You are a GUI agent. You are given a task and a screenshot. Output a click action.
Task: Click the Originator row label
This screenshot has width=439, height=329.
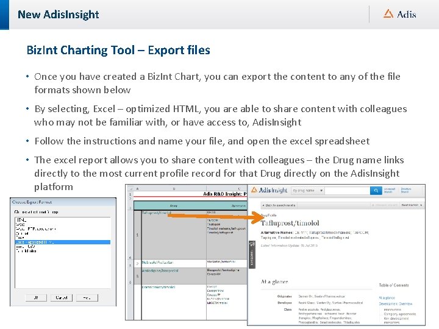[285, 296]
